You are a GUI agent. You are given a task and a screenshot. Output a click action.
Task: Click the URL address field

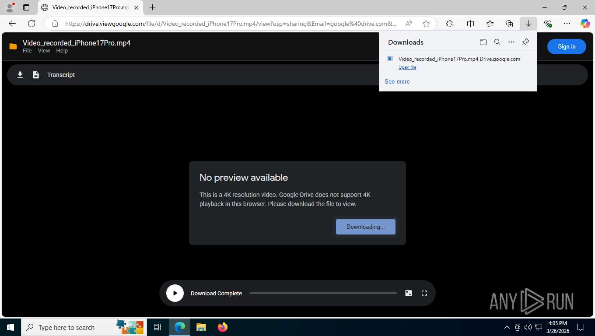coord(231,24)
